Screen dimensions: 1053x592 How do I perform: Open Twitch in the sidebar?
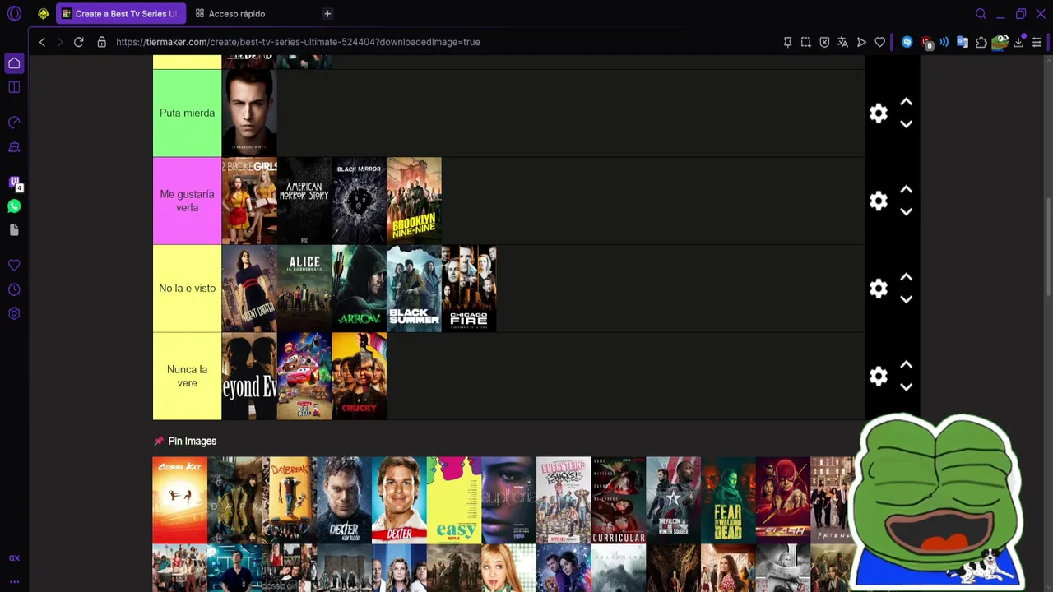pos(14,183)
